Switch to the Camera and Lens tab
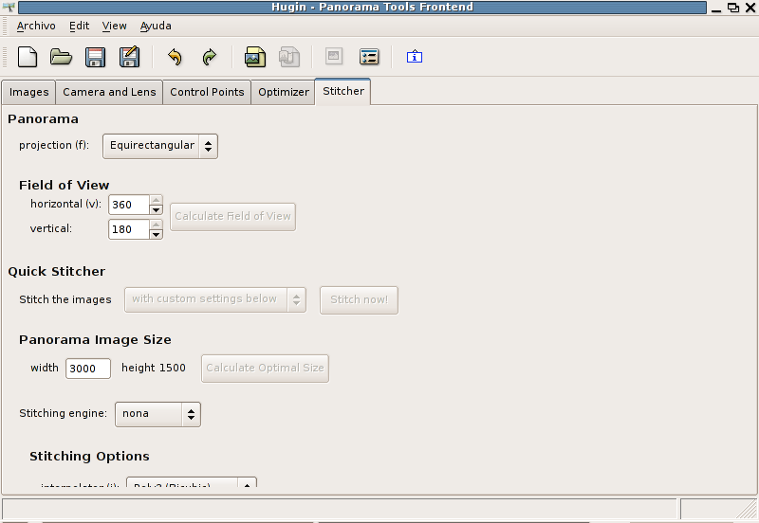 pos(109,92)
